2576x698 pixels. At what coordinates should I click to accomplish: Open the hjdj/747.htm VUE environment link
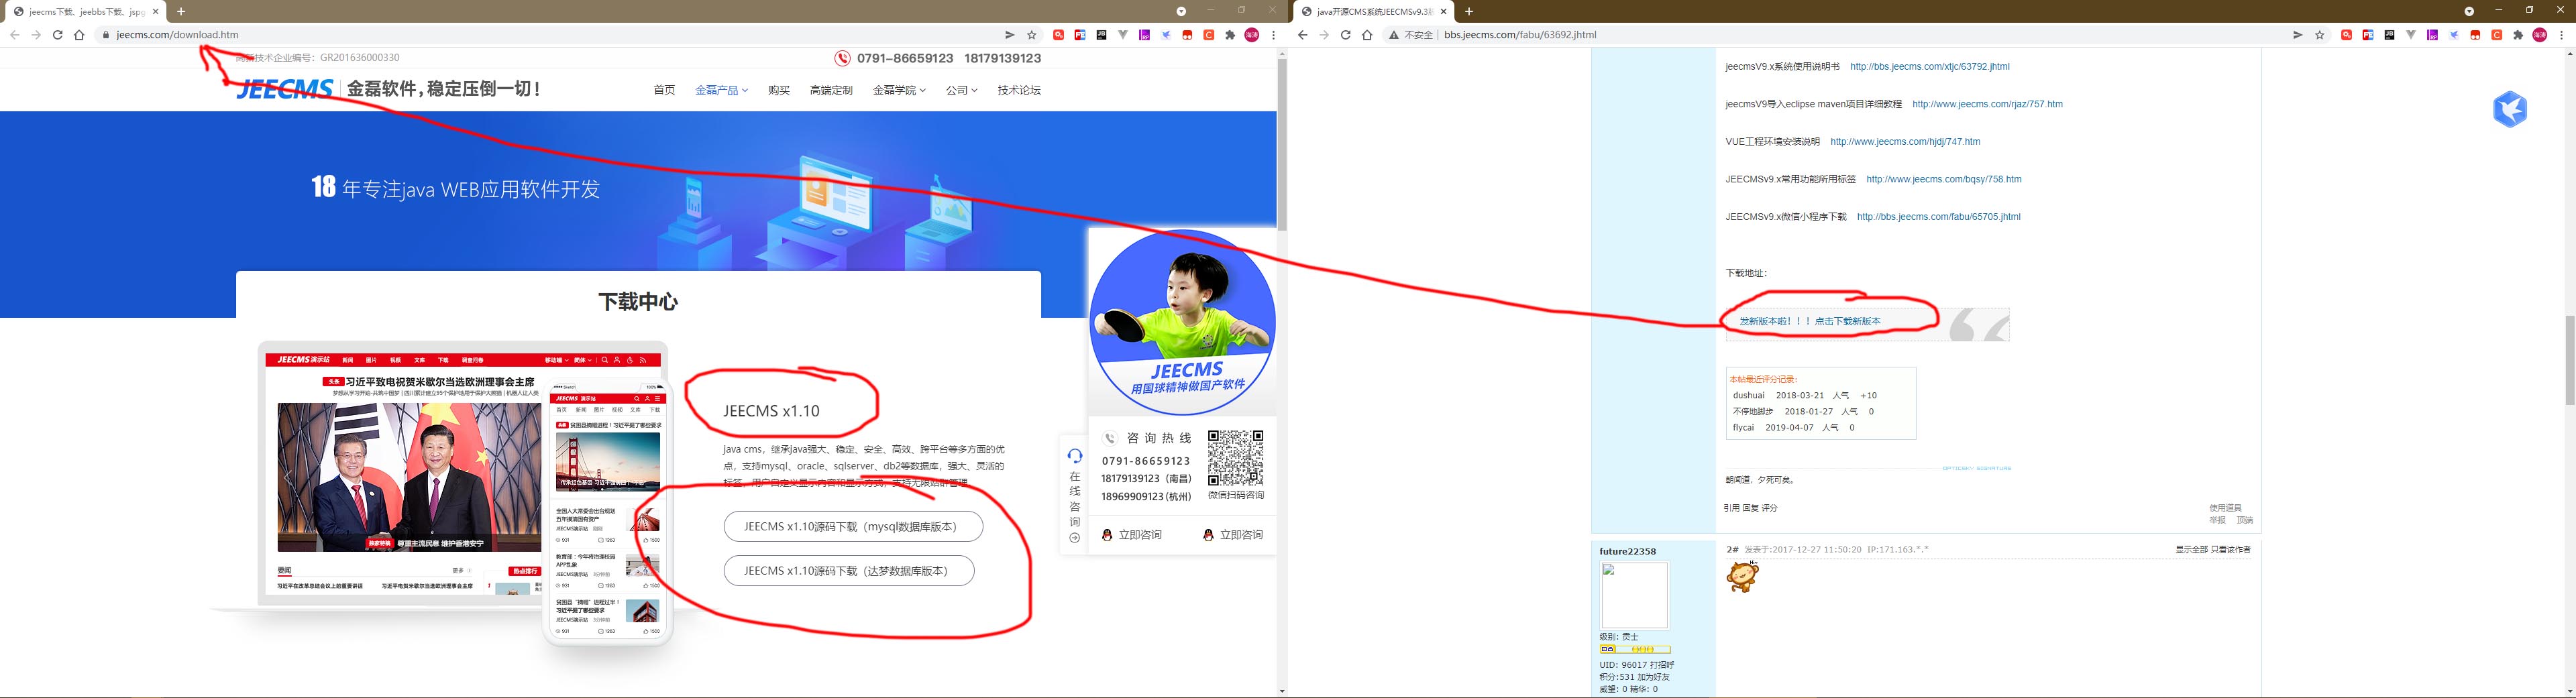[1905, 142]
